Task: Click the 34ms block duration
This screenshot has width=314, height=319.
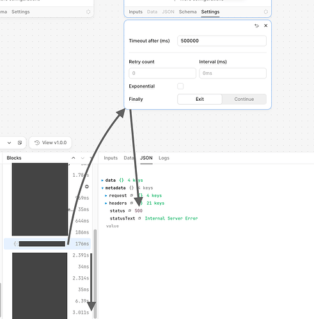Action: (x=84, y=267)
